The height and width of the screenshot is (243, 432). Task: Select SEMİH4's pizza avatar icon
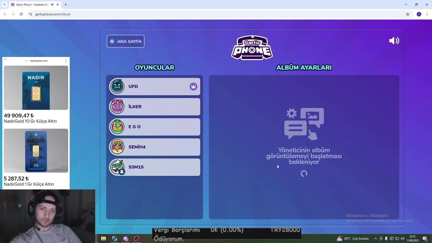117,147
